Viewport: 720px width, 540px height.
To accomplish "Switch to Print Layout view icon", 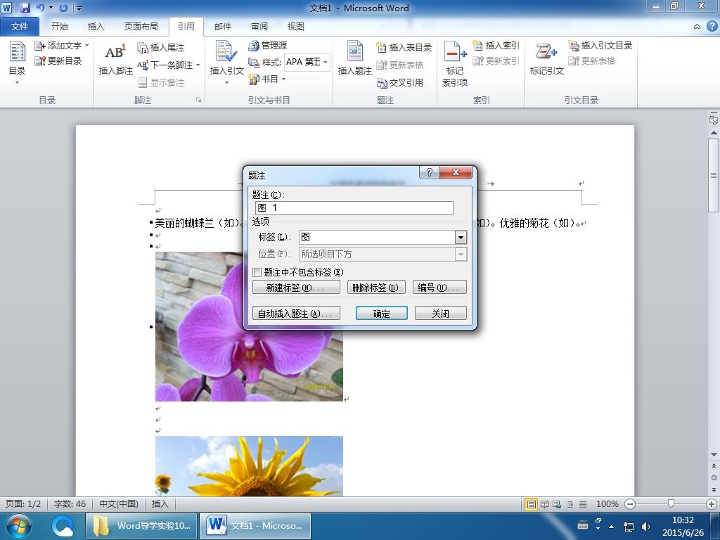I will [532, 504].
